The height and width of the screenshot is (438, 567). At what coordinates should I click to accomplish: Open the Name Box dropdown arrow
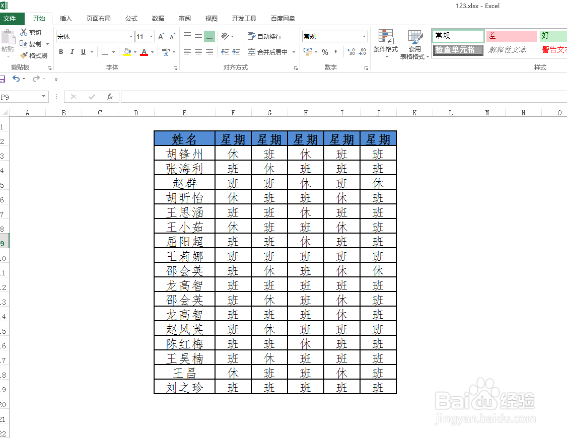pyautogui.click(x=43, y=97)
